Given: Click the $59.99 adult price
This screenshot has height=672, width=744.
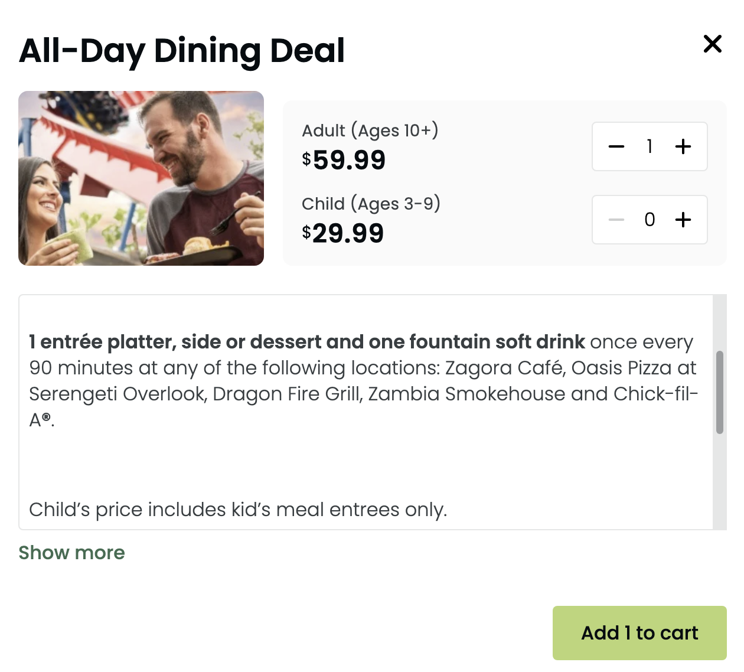Looking at the screenshot, I should tap(344, 160).
